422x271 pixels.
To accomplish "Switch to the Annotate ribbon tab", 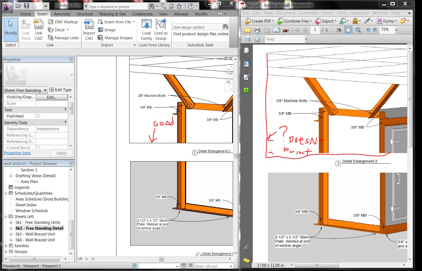I will (x=62, y=14).
